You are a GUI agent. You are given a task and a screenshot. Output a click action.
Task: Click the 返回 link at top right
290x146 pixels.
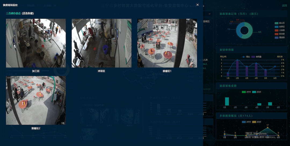284,6
